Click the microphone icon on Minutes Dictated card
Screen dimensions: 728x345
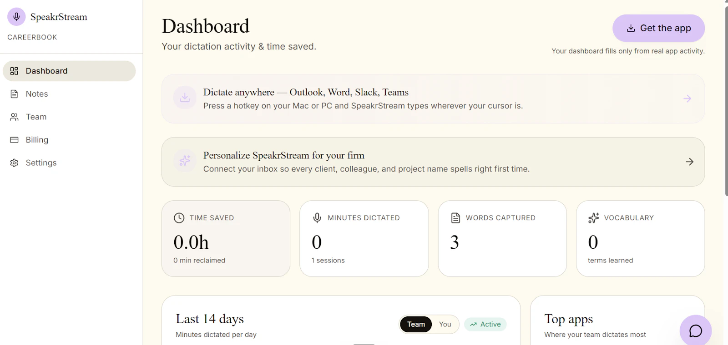[317, 218]
